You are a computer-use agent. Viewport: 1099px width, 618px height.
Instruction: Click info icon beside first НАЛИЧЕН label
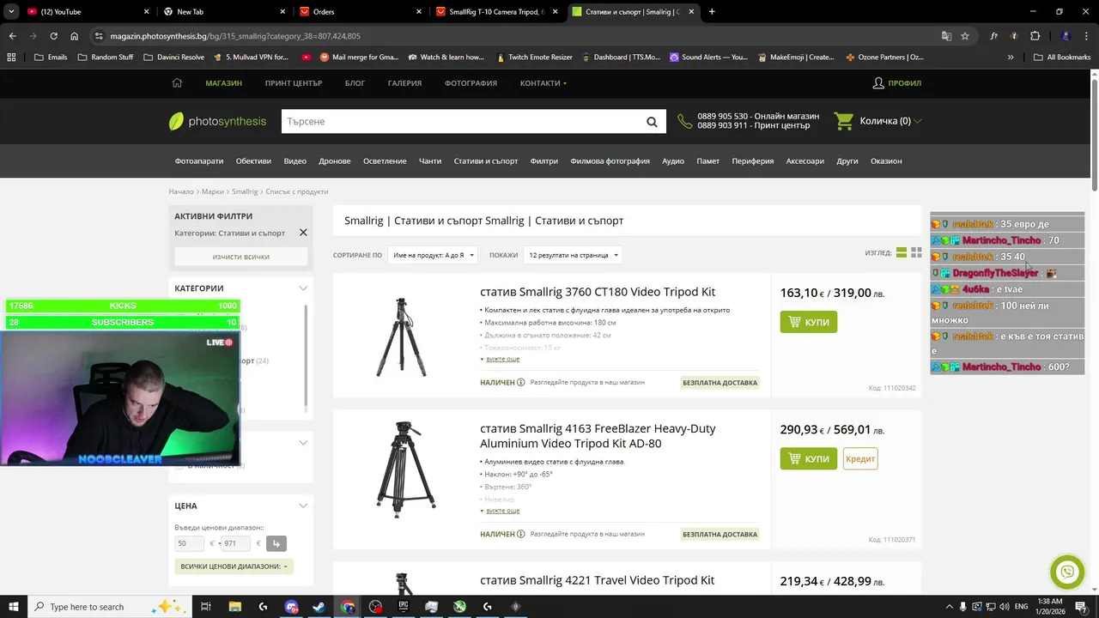tap(521, 383)
